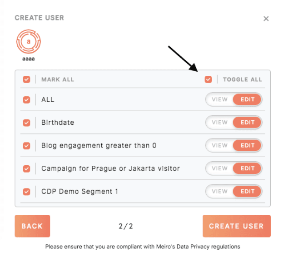Viewport: 303px width, 257px height.
Task: Uncheck CDP Demo Segment 1 checkbox
Action: tap(26, 192)
